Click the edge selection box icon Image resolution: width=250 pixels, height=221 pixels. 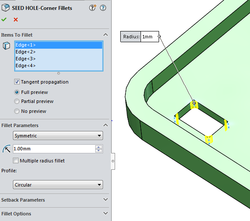tap(6, 46)
